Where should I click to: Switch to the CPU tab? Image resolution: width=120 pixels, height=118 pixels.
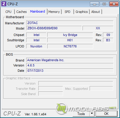coord(9,12)
